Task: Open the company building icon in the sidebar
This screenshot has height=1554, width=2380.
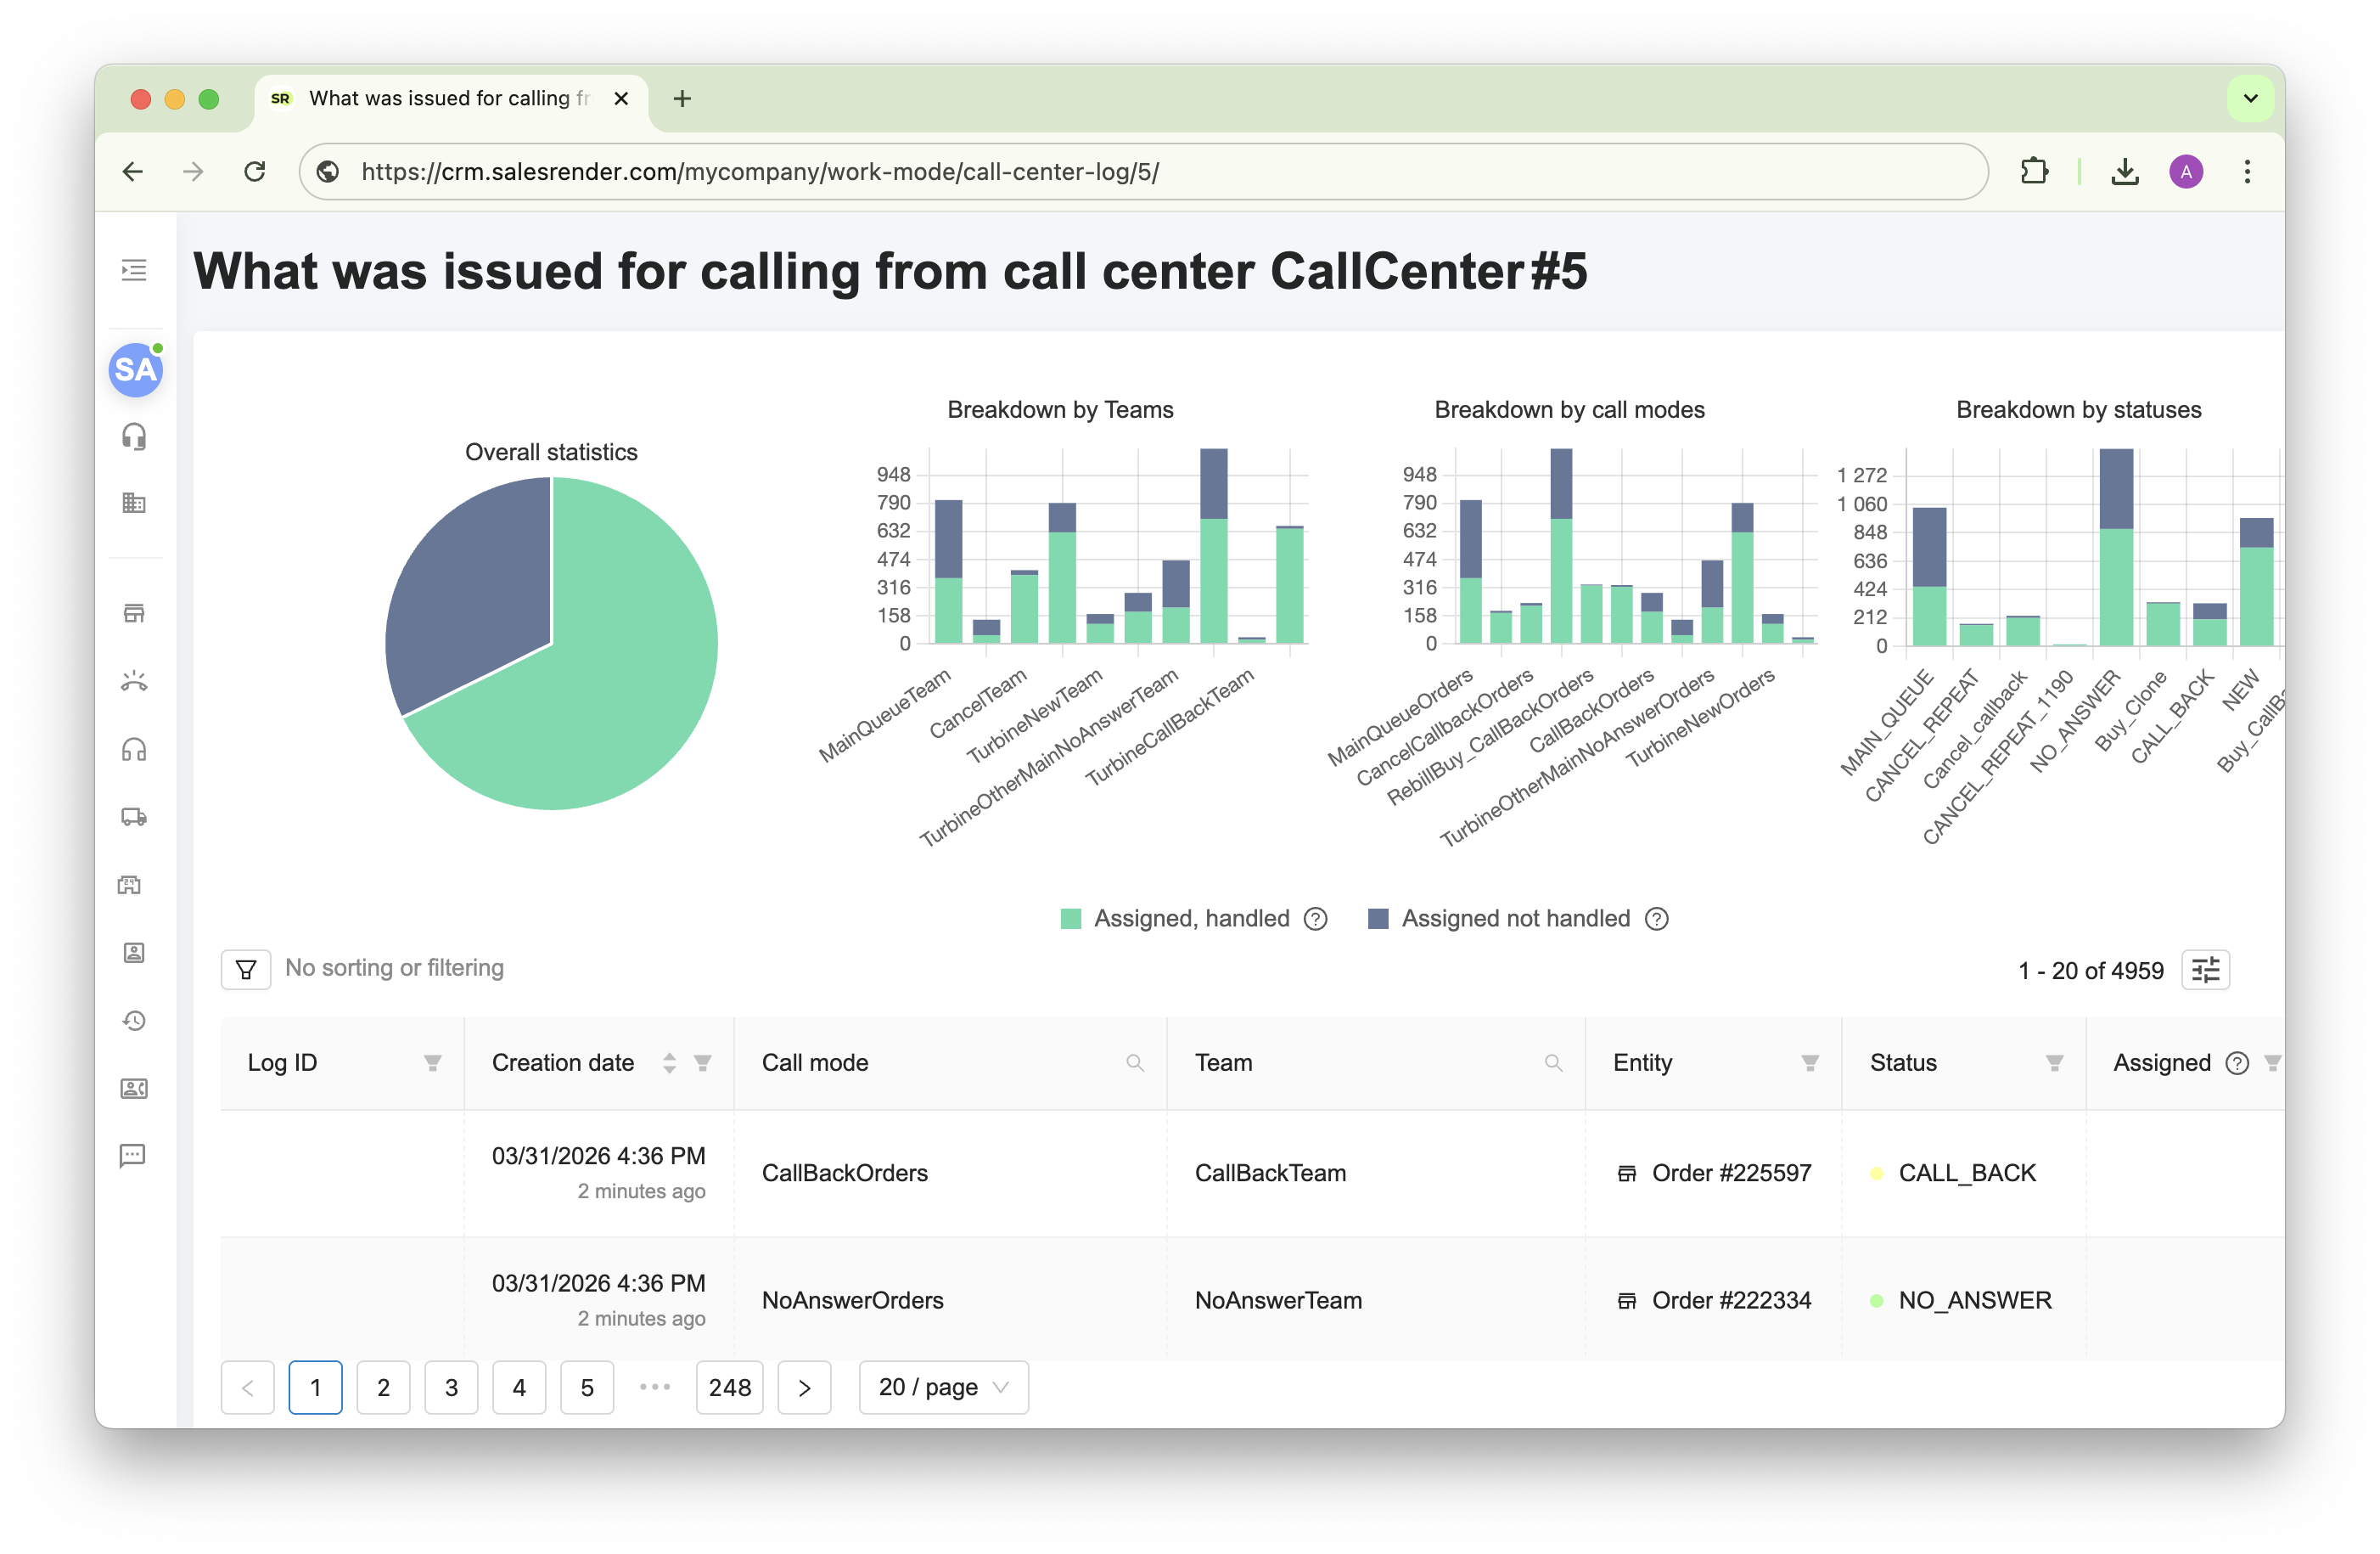Action: click(134, 504)
